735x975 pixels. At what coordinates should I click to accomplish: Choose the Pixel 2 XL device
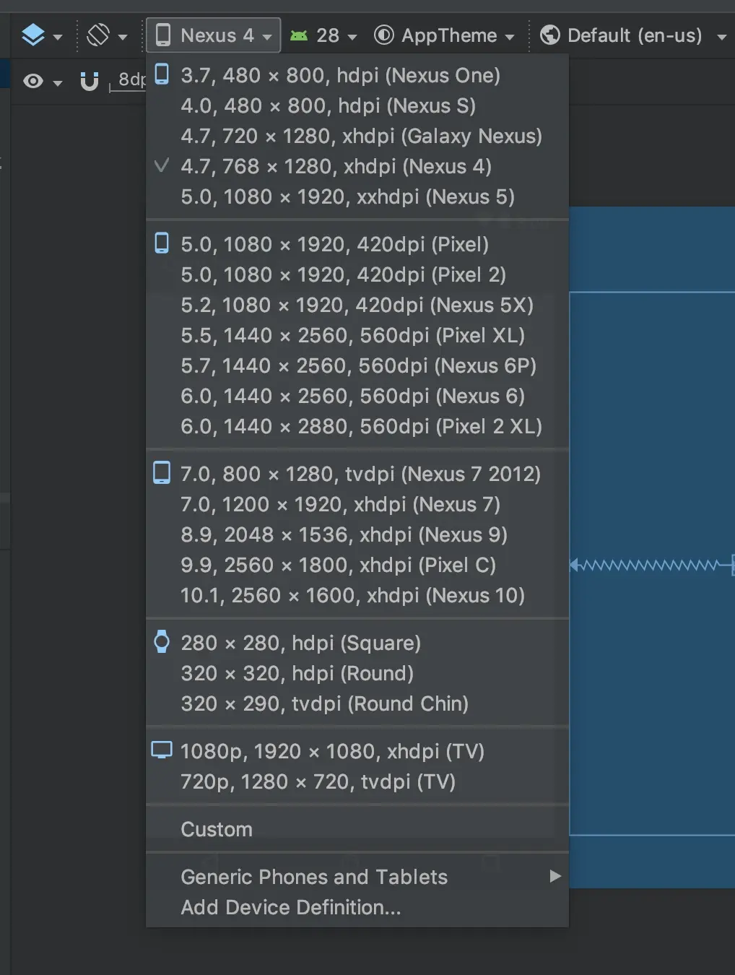click(357, 426)
